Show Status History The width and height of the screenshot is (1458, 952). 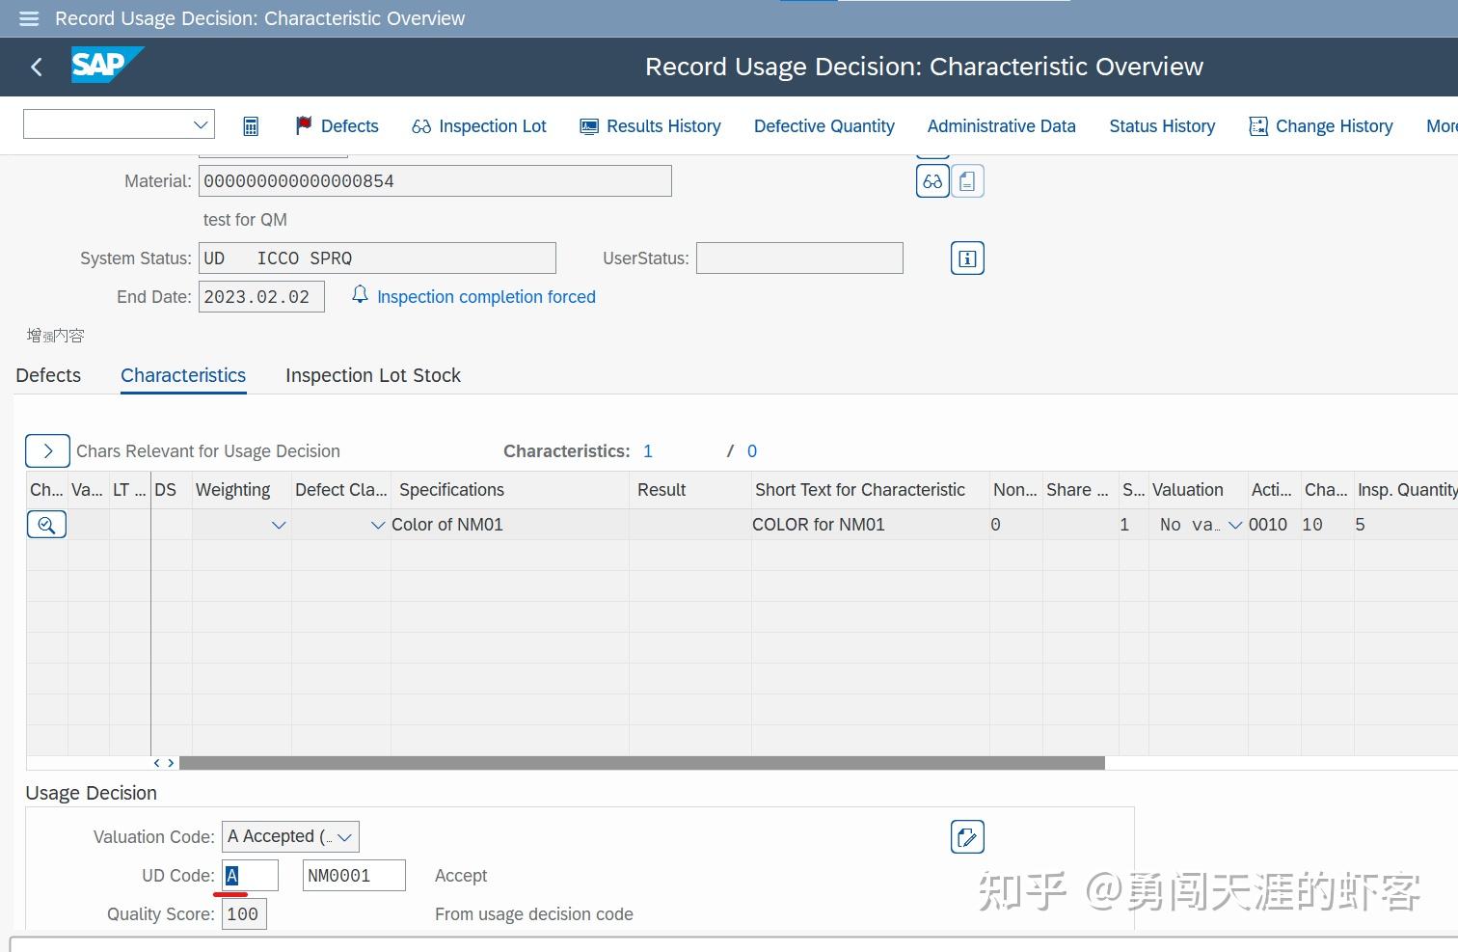tap(1162, 126)
